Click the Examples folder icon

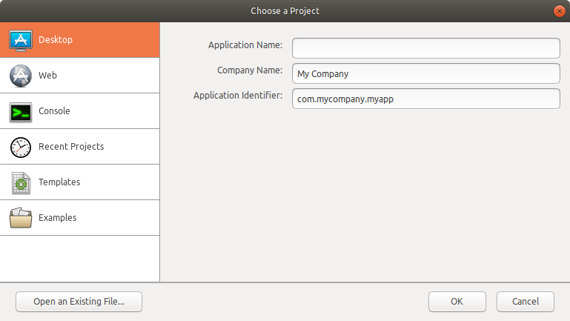point(21,218)
